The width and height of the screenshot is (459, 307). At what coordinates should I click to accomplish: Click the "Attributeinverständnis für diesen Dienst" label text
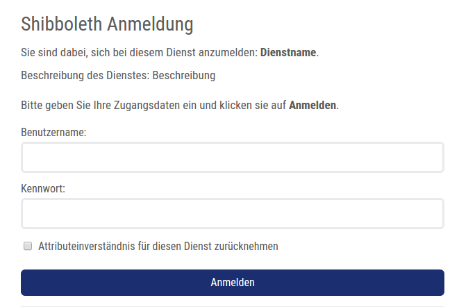[x=125, y=246]
